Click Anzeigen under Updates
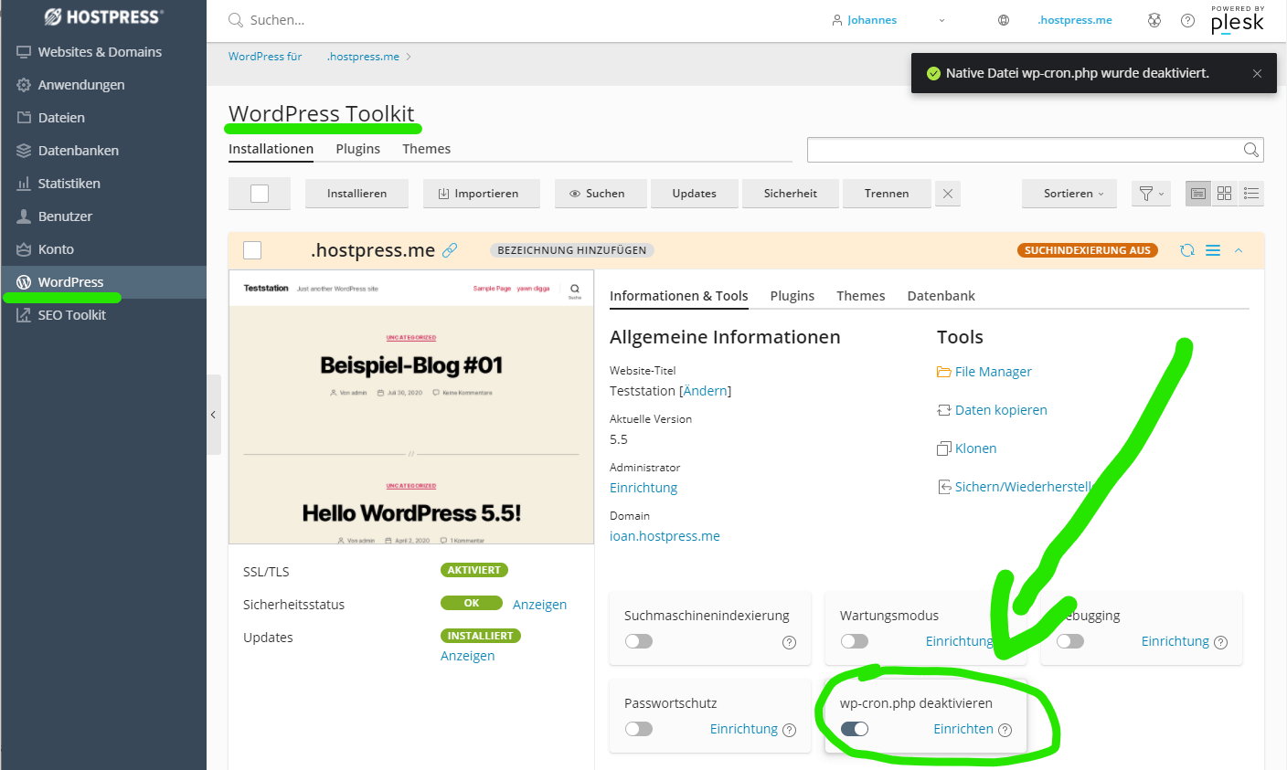Screen dimensions: 1287x770 467,656
